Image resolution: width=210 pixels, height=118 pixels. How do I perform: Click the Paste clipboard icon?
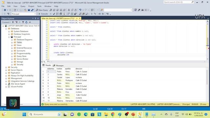tap(75, 10)
